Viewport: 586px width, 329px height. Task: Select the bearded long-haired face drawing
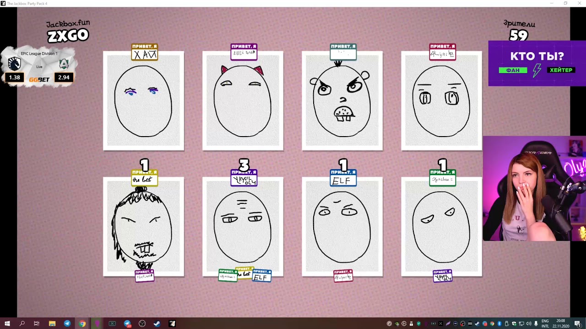[x=143, y=227]
